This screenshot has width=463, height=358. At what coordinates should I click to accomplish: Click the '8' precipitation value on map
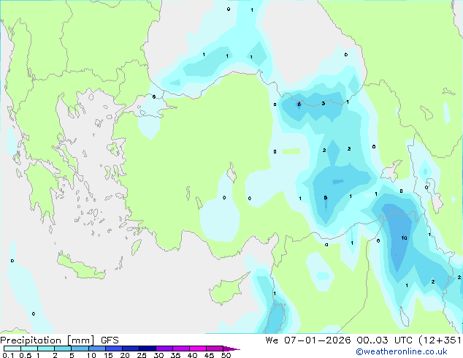coord(299,104)
